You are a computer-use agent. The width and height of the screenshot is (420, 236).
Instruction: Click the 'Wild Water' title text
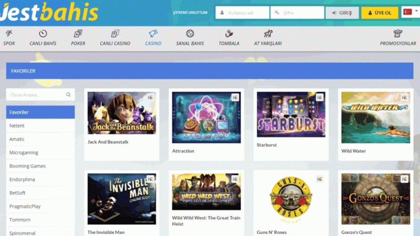pos(353,151)
